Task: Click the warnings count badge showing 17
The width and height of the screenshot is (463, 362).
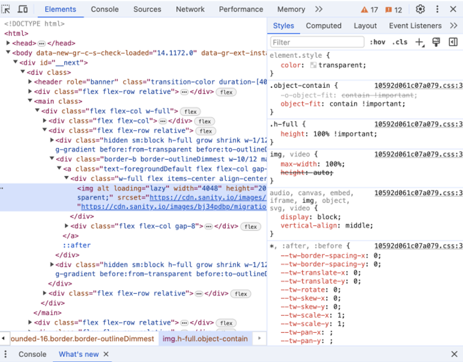Action: (x=369, y=9)
